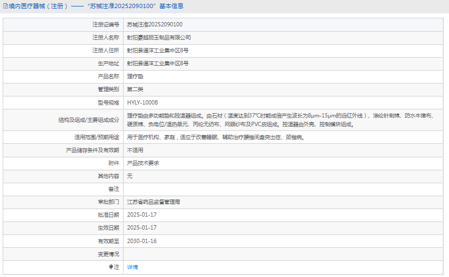Select approval department 江苏省药品监督管理局

153,202
